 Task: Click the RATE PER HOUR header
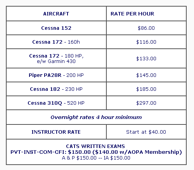click(x=132, y=14)
